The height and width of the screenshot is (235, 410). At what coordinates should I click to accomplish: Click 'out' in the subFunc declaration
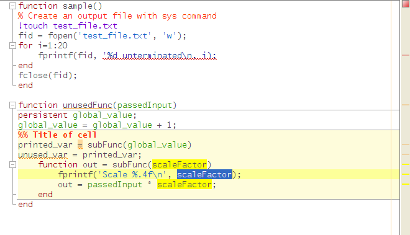point(90,165)
